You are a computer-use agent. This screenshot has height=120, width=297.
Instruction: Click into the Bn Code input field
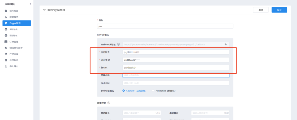[176, 83]
